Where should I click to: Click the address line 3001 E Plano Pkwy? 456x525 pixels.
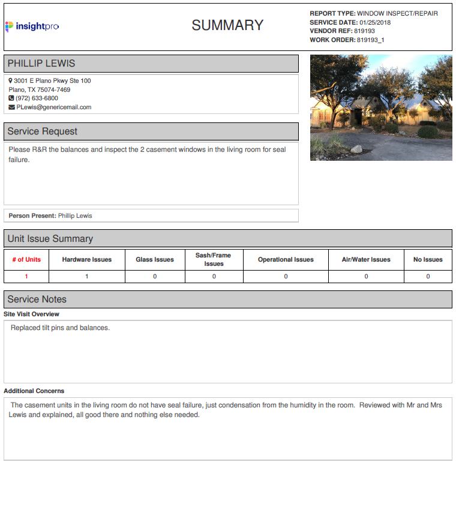(x=52, y=80)
